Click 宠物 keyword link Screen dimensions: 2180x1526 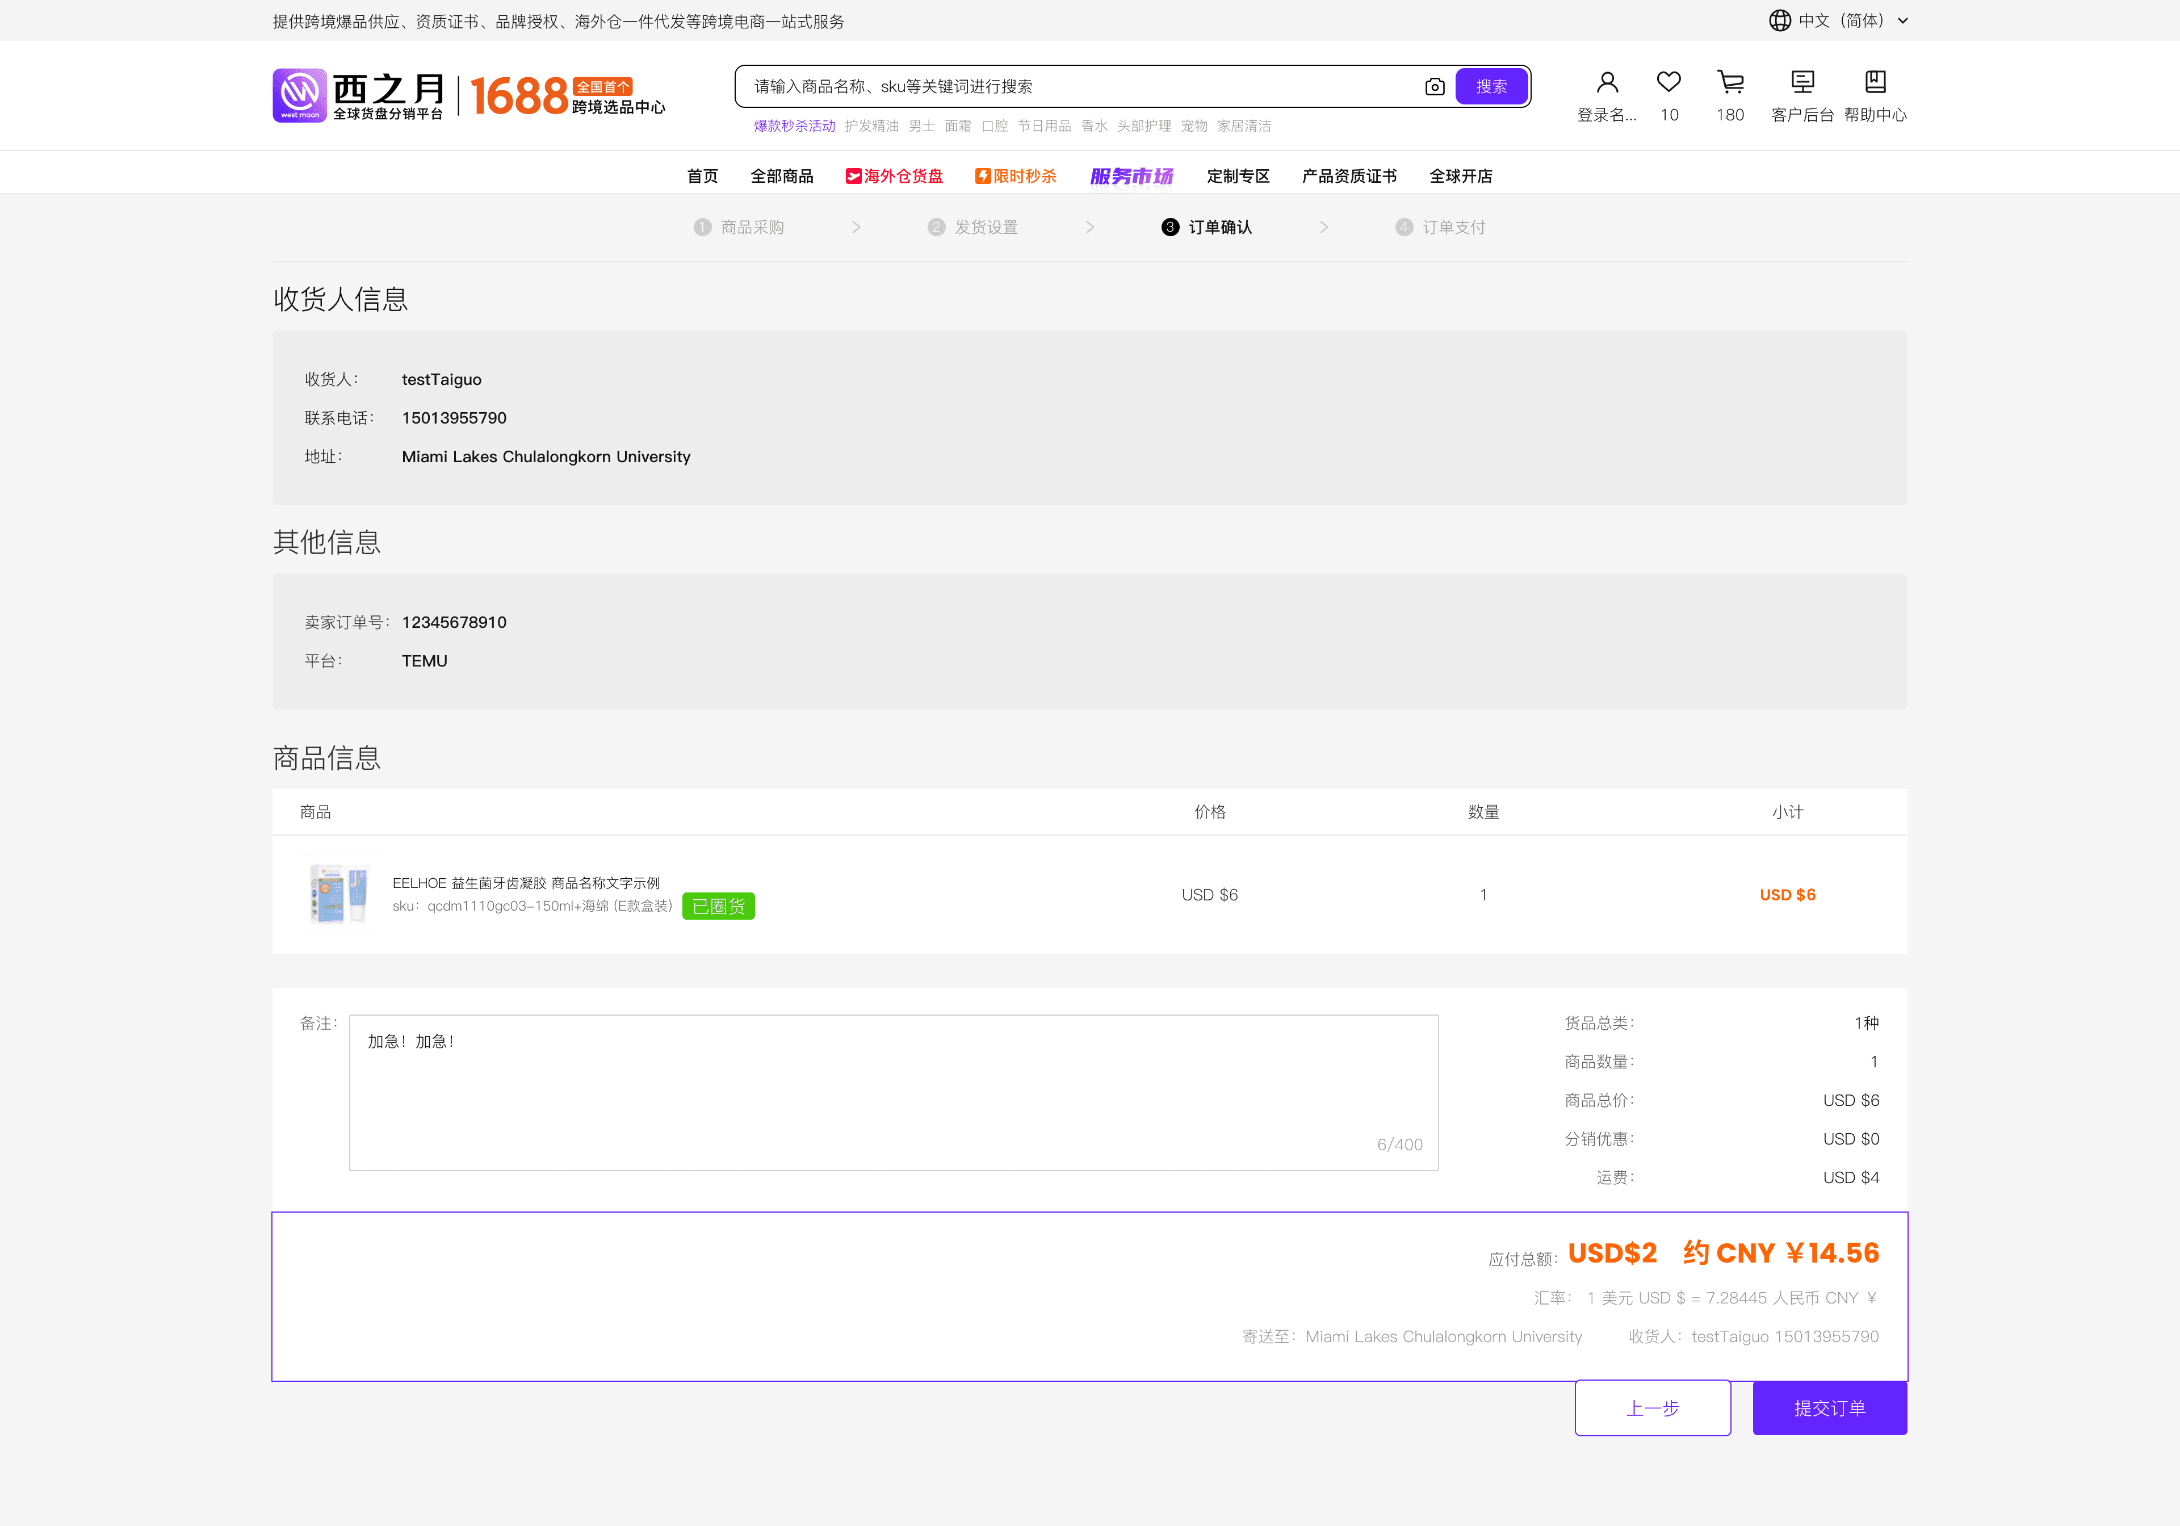click(x=1193, y=126)
